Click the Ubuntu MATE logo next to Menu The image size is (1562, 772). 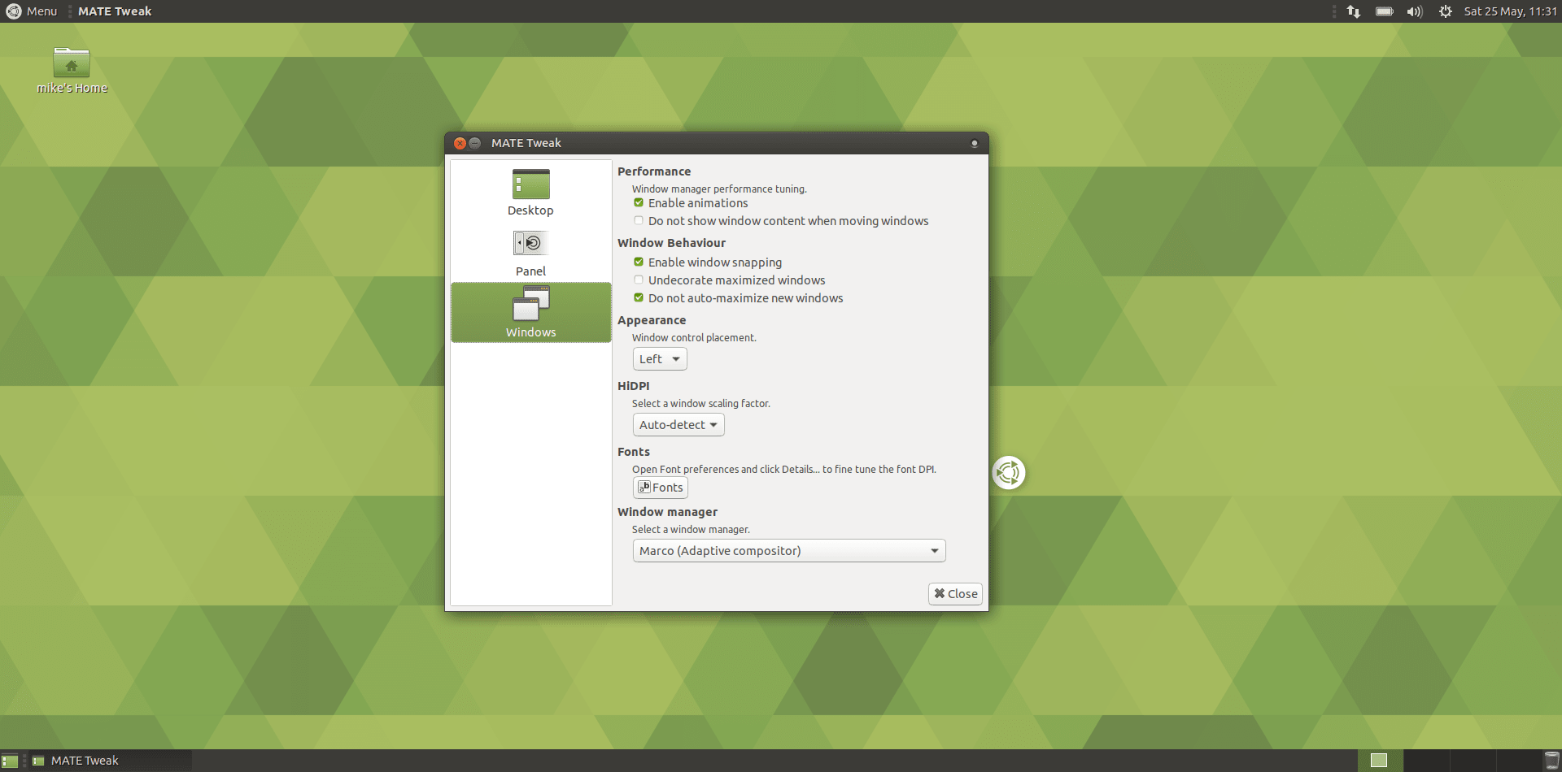click(x=14, y=11)
